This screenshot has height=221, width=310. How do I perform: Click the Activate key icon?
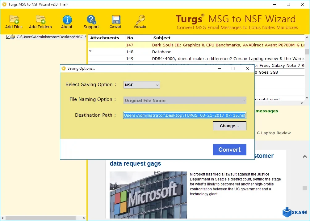point(140,19)
